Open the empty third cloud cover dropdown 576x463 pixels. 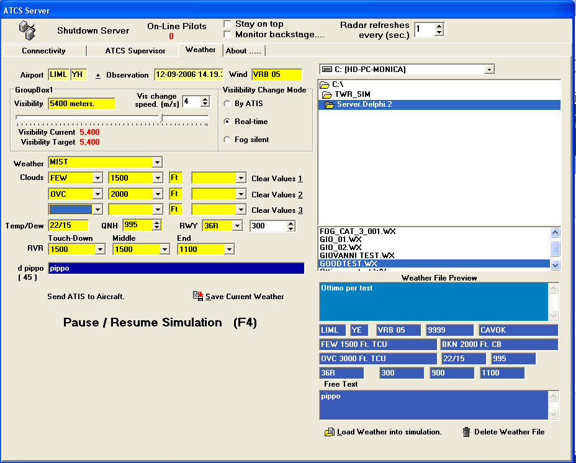(x=97, y=209)
